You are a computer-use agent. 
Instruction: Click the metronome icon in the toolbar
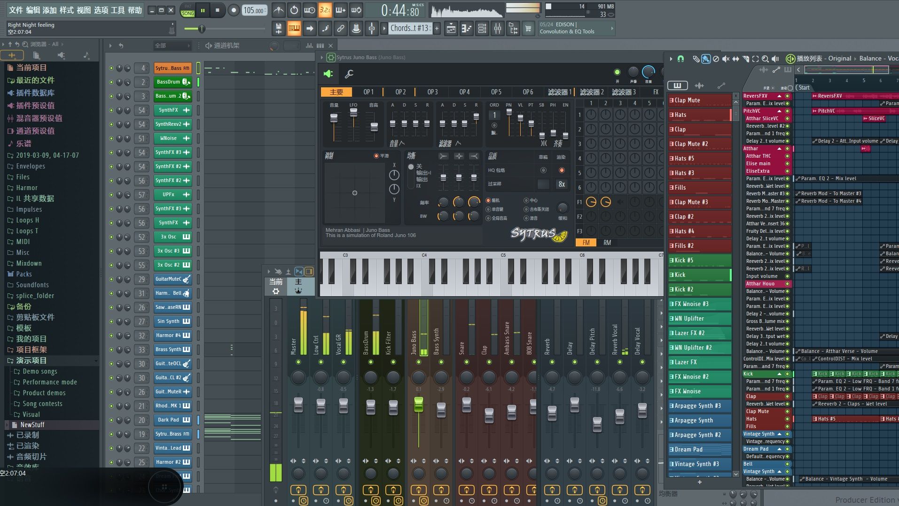point(279,10)
